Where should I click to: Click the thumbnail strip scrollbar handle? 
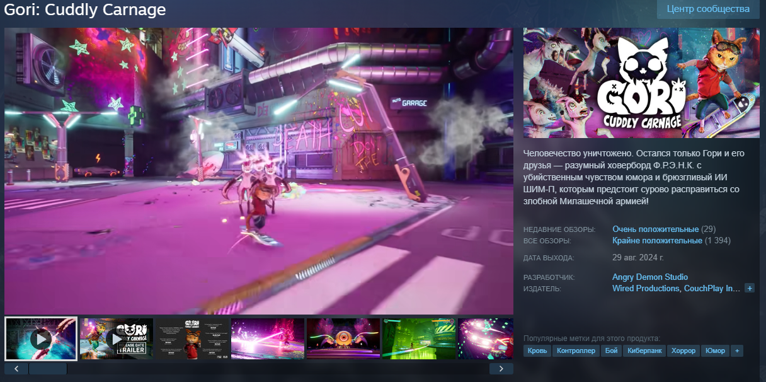coord(48,369)
